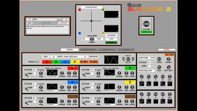This screenshot has width=197, height=111.
Task: Open the LOW PASS filter type dropdown
Action: coord(147,58)
